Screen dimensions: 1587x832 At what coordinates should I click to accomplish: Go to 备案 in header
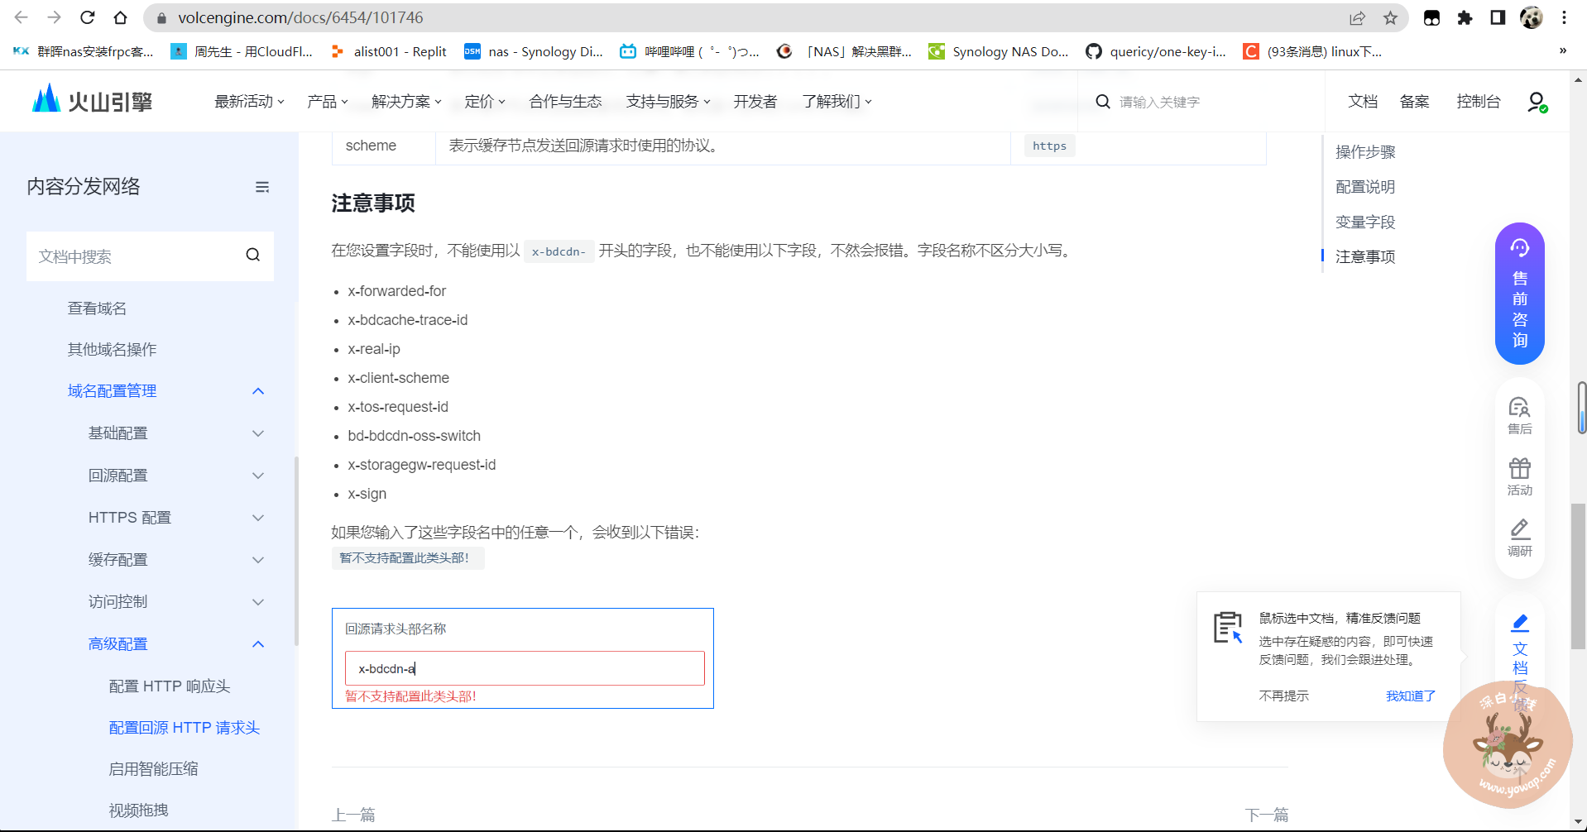1414,102
